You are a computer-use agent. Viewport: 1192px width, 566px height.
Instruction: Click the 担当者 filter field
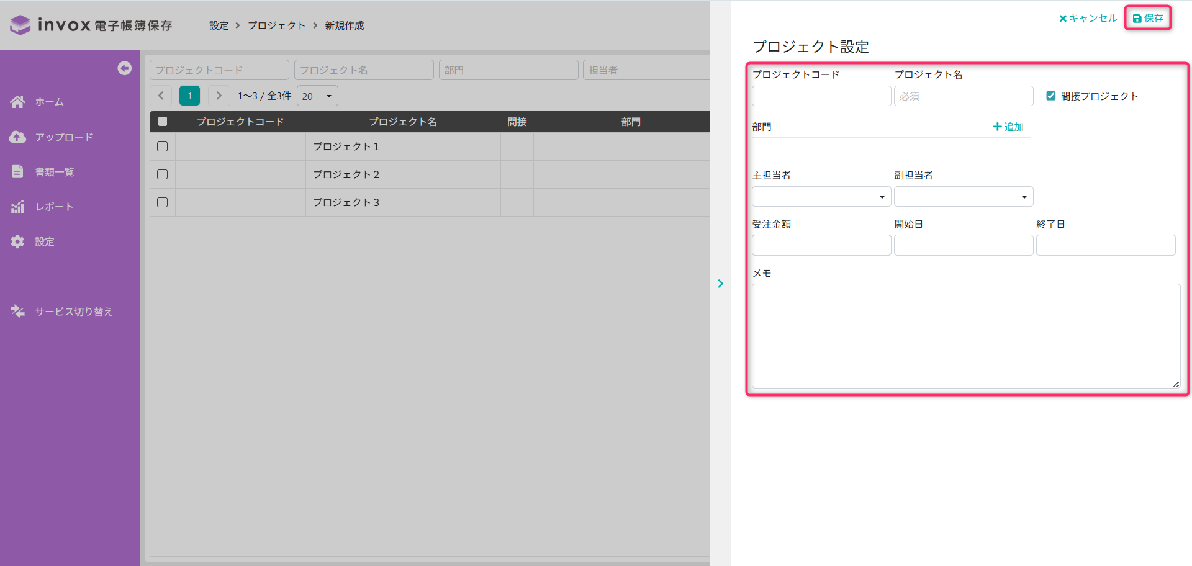646,70
